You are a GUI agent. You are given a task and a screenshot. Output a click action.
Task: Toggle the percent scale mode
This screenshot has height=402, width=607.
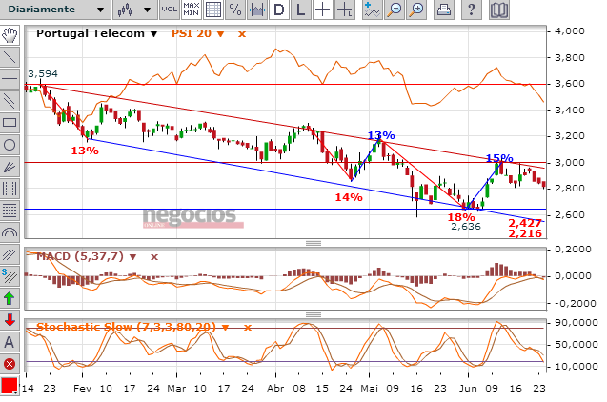pyautogui.click(x=235, y=10)
